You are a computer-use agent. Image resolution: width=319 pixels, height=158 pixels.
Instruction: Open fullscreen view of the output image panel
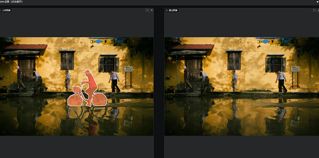tap(314, 10)
